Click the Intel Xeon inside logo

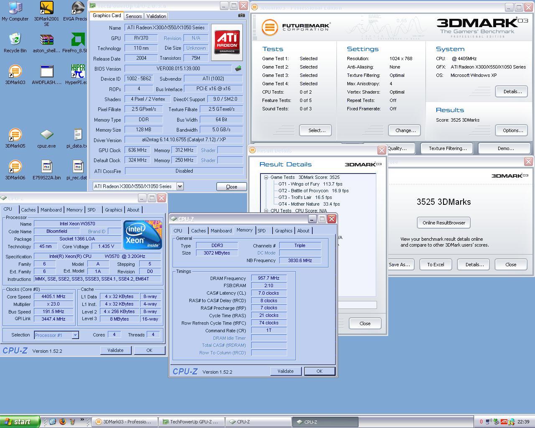tap(143, 234)
